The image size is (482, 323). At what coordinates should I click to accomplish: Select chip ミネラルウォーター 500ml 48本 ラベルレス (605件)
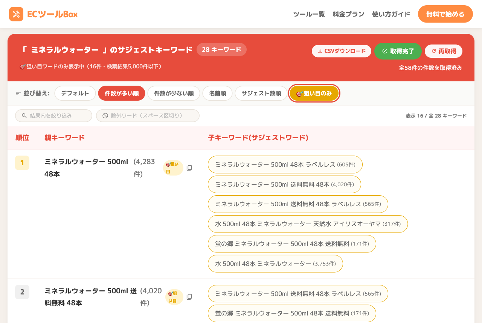285,165
